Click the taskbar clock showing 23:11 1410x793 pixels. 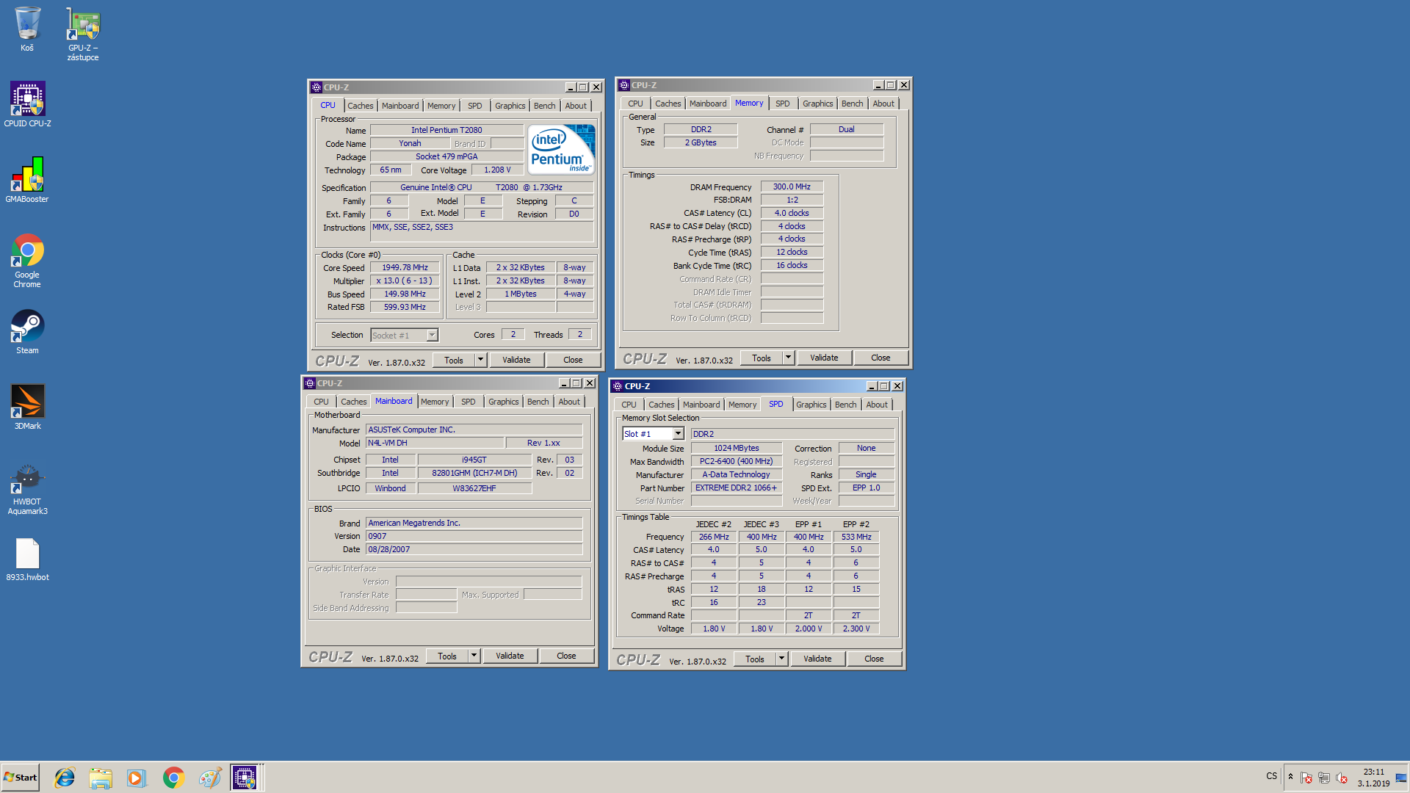pyautogui.click(x=1373, y=778)
